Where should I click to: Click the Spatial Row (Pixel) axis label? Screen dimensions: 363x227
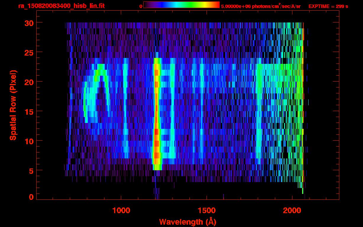pyautogui.click(x=13, y=105)
